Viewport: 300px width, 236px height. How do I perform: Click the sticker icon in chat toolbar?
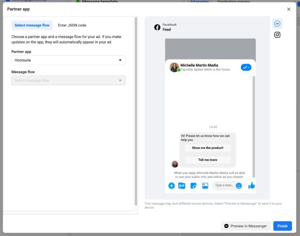click(194, 186)
